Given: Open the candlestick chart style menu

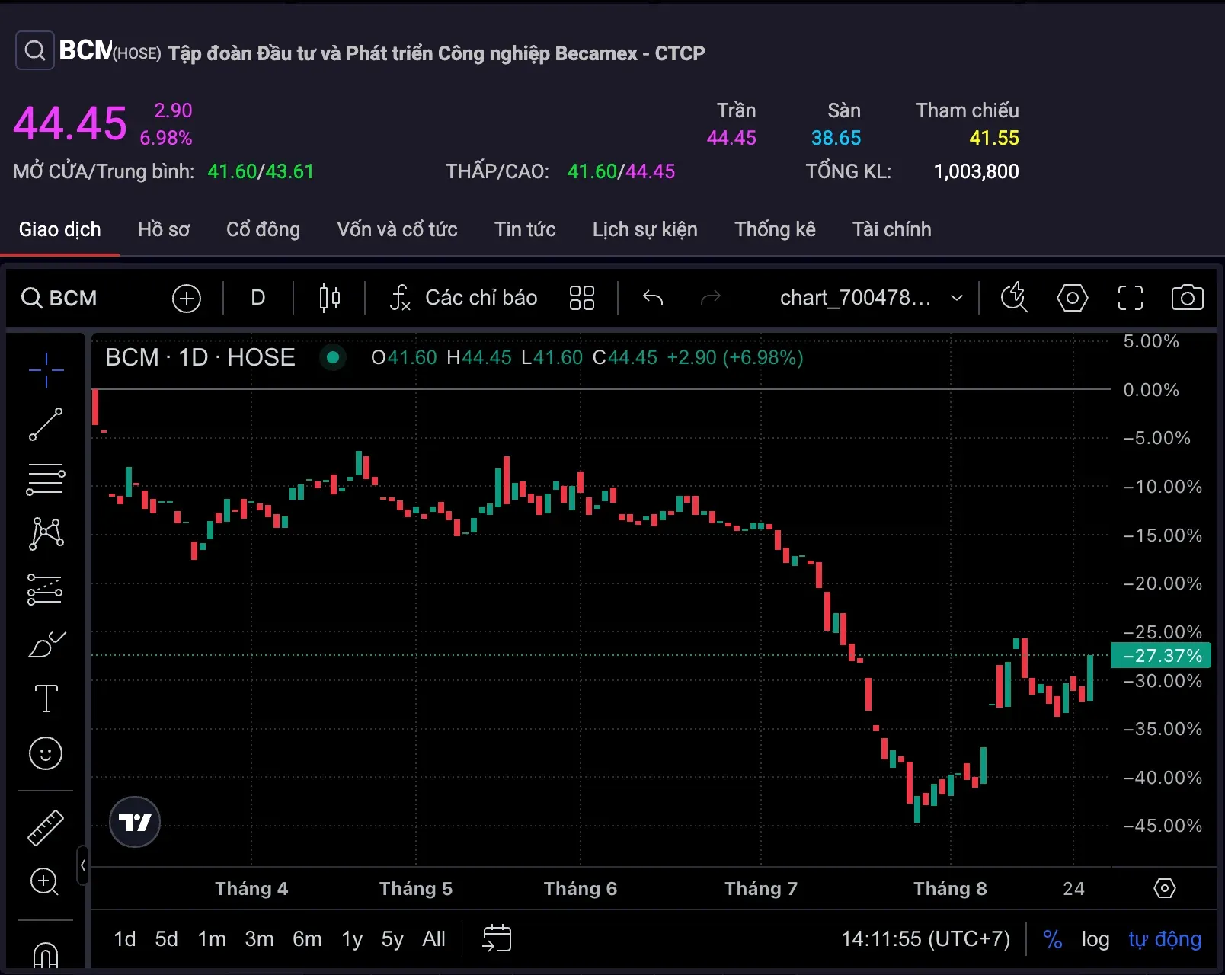Looking at the screenshot, I should 330,298.
